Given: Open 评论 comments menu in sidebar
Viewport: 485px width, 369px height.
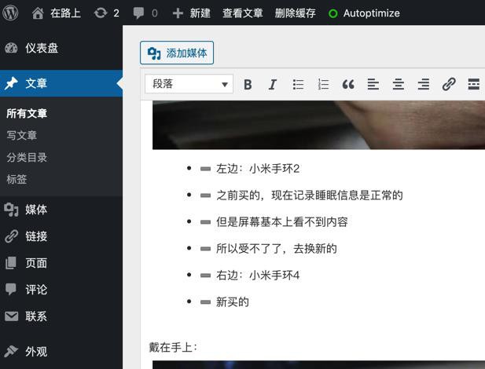Looking at the screenshot, I should click(61, 290).
